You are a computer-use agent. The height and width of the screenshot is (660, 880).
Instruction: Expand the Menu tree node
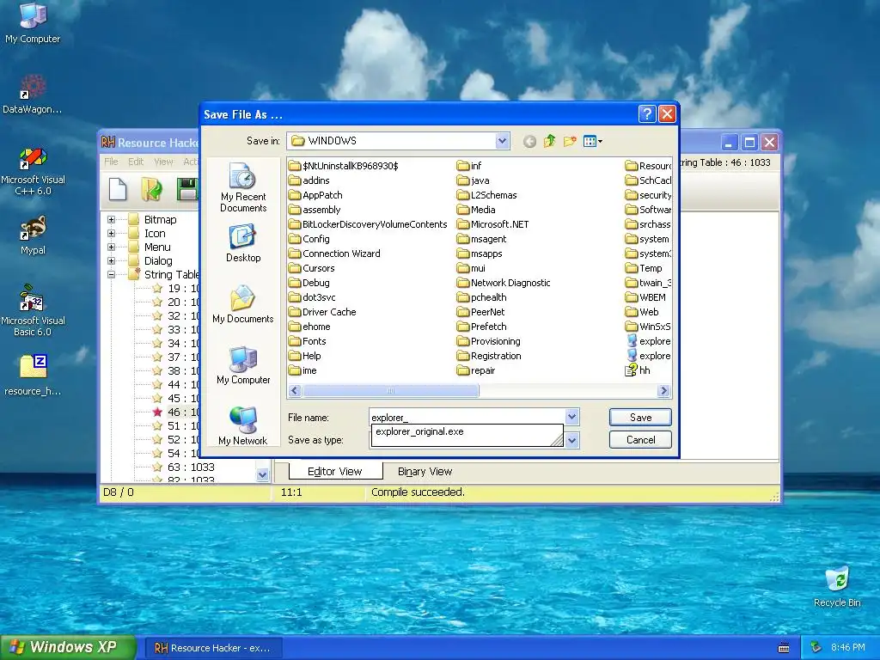(111, 247)
